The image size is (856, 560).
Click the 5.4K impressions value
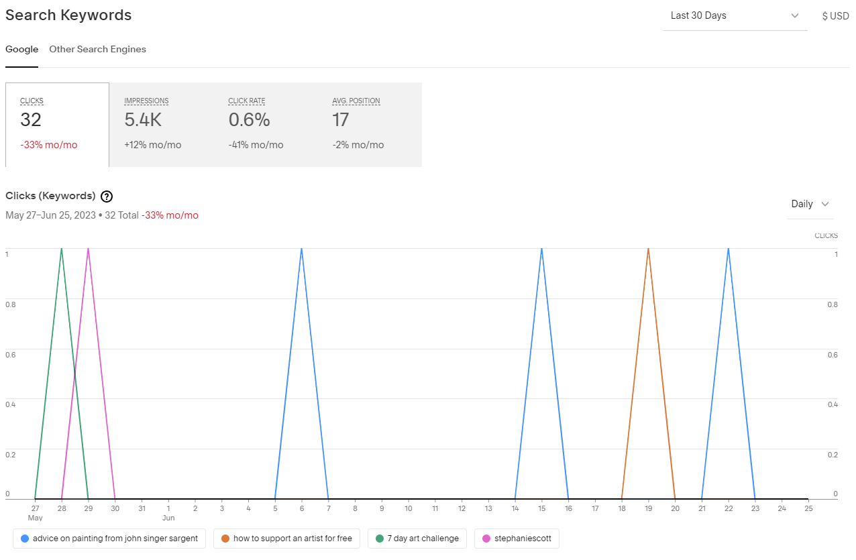tap(143, 120)
